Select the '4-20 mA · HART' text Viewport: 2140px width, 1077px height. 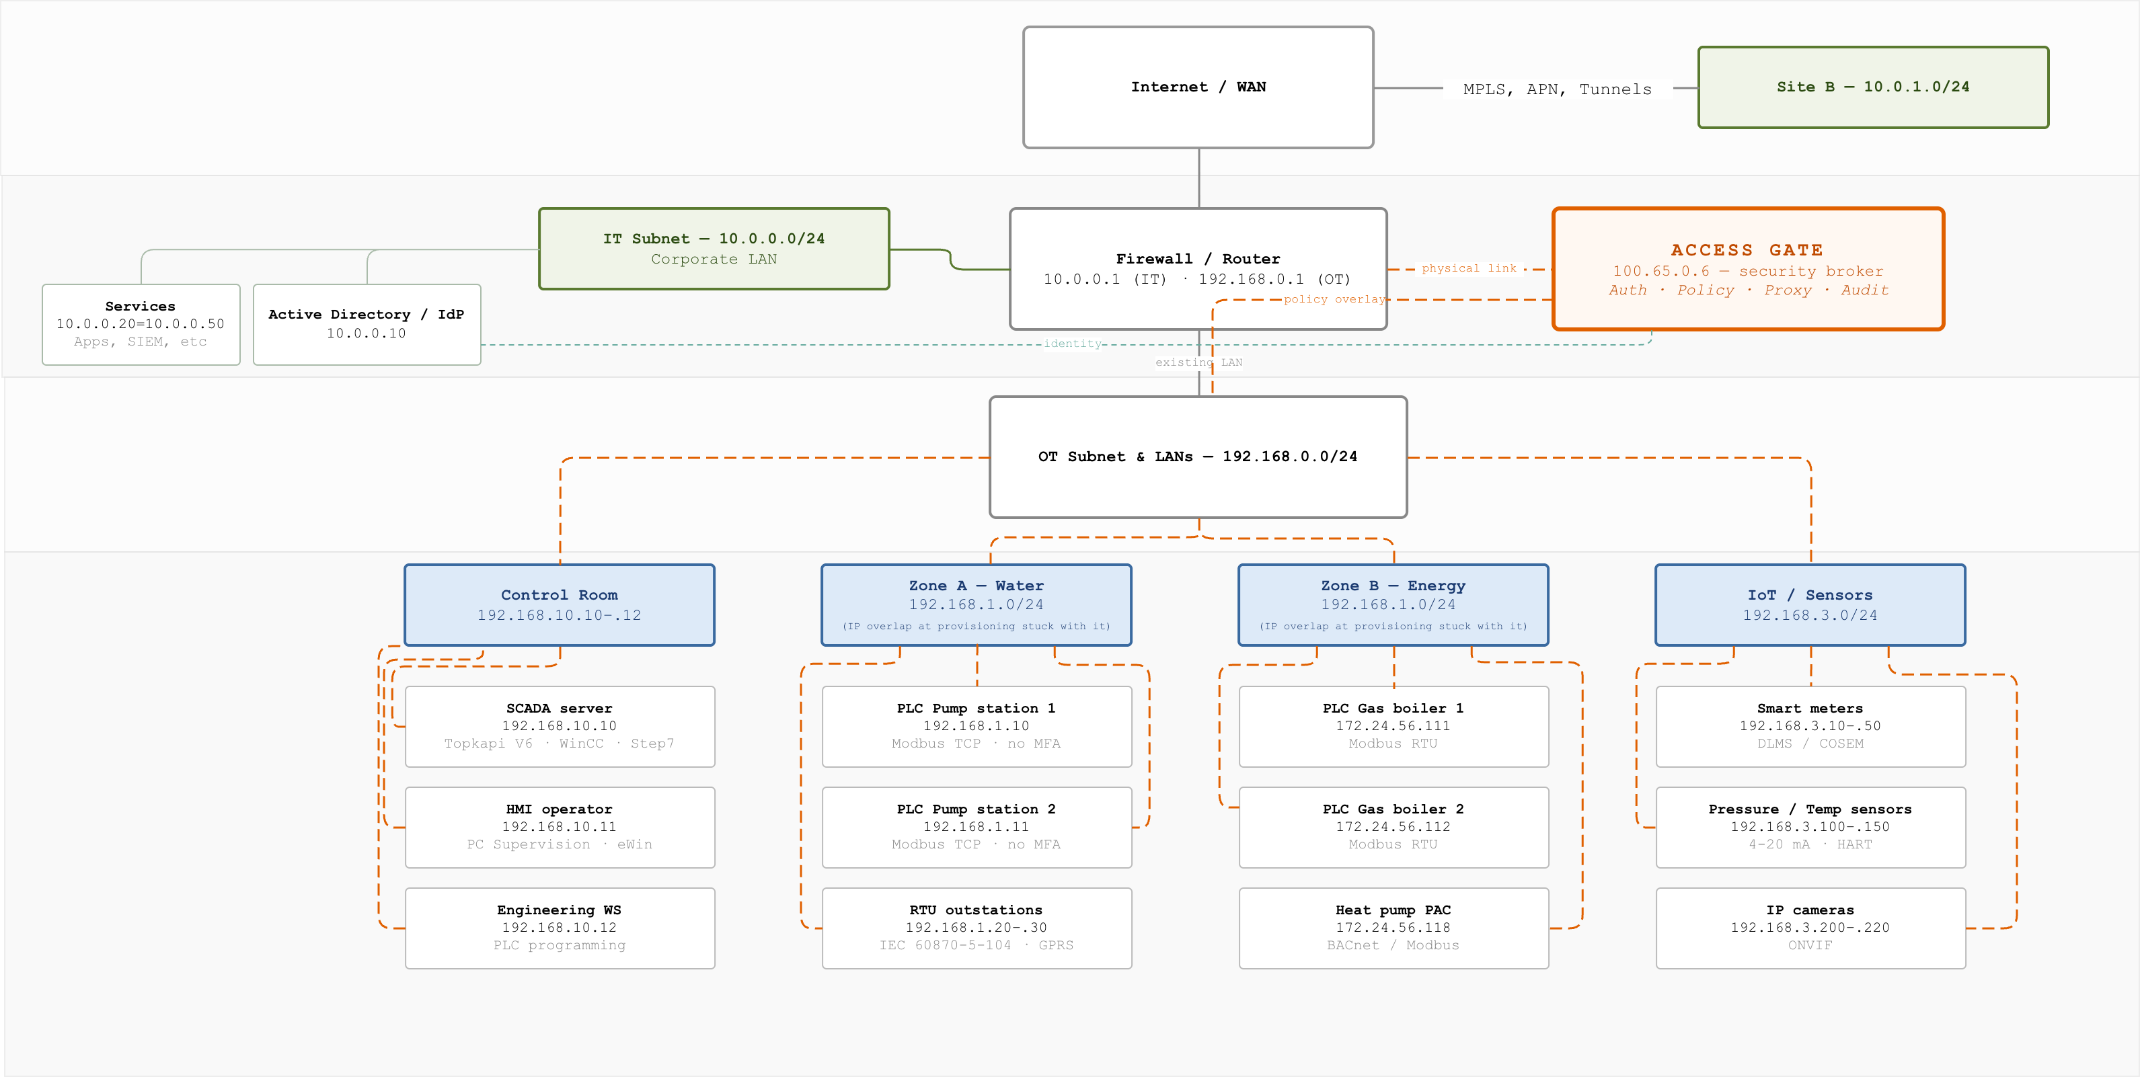click(1810, 844)
